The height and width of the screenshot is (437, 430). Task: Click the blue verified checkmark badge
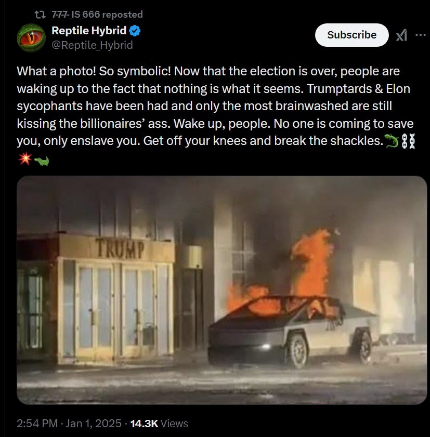coord(135,31)
